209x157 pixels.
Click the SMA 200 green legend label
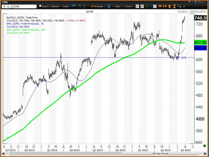pos(26,30)
